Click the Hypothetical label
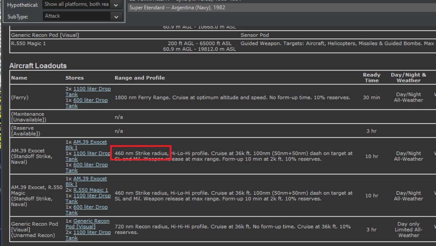Screen dimensions: 436x246 coord(23,5)
